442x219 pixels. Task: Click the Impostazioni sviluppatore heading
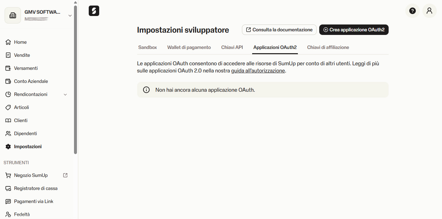pyautogui.click(x=183, y=30)
